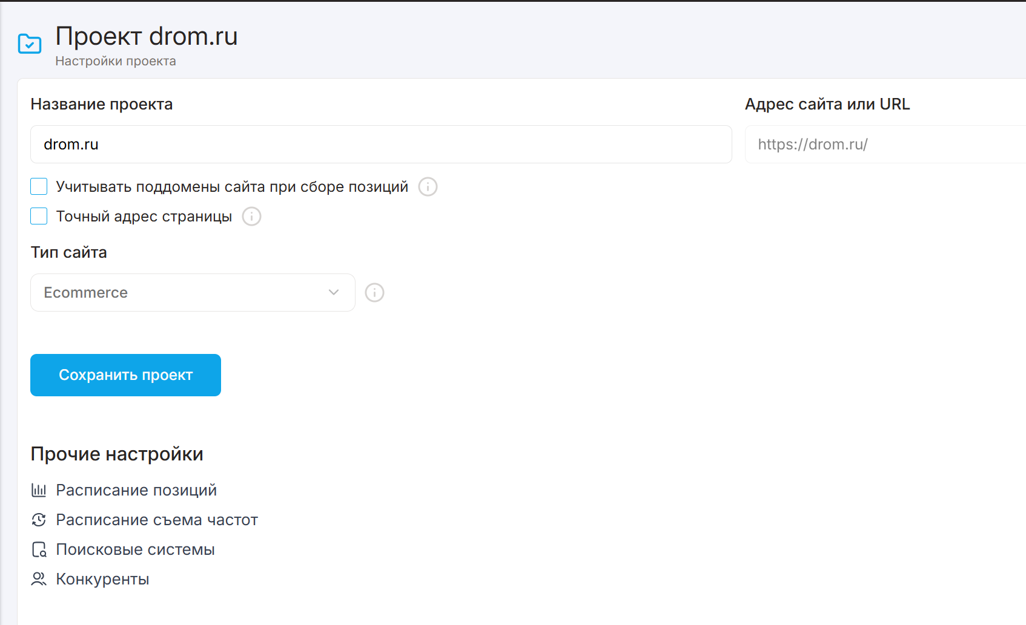This screenshot has height=625, width=1026.
Task: Expand site type list via chevron arrow
Action: pyautogui.click(x=333, y=293)
